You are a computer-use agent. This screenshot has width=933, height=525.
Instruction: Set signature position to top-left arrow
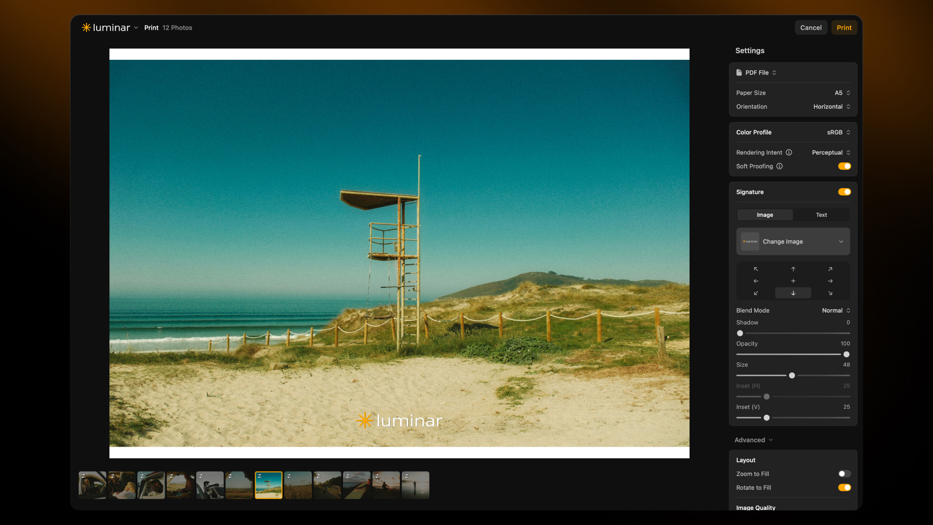[756, 269]
